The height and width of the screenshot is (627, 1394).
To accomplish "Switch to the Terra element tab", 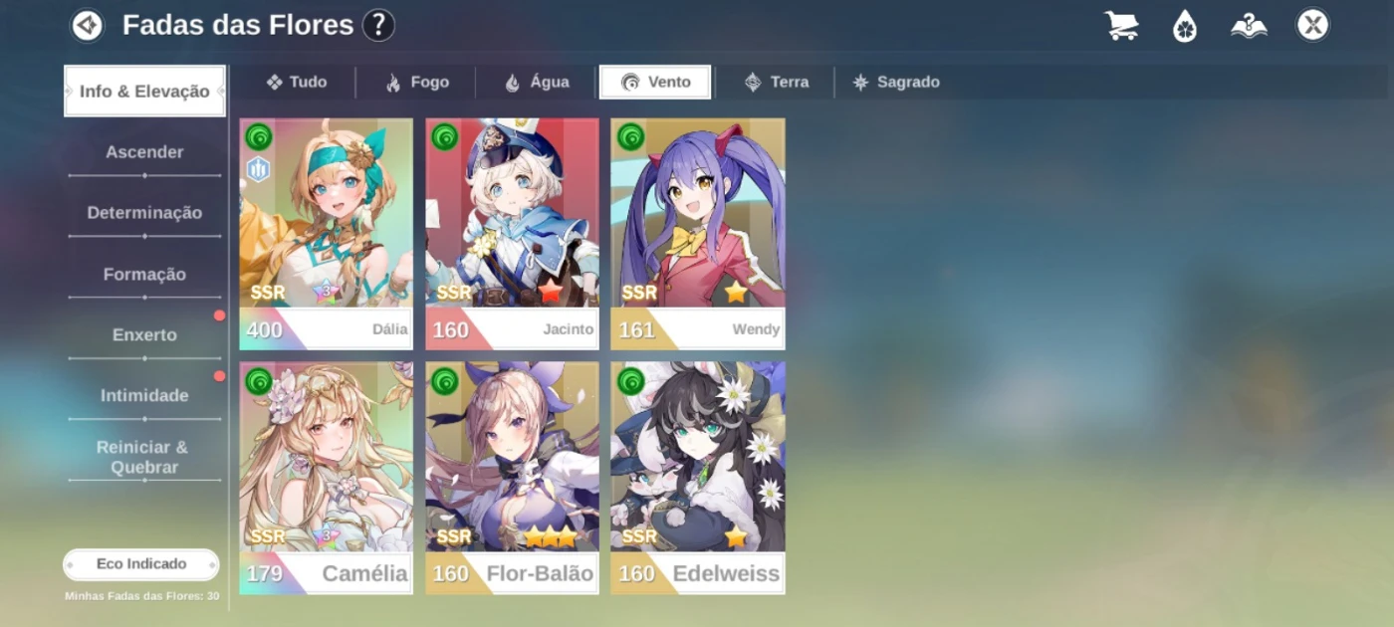I will (777, 83).
